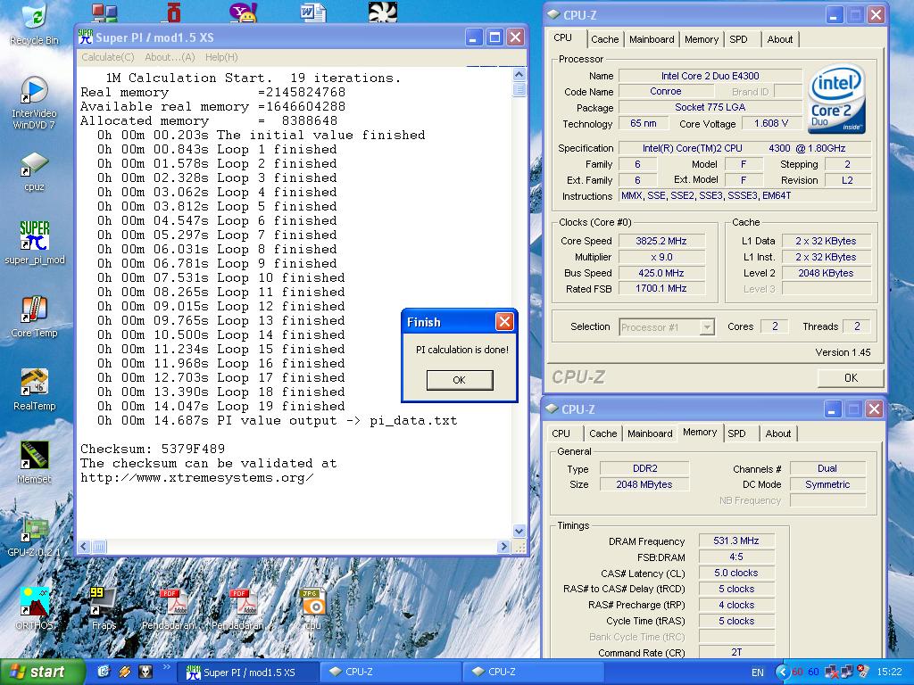
Task: Select the Yahoo Messenger icon at desktop top
Action: tap(243, 12)
